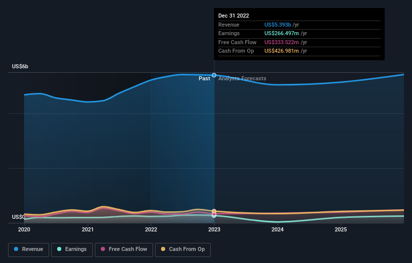This screenshot has height=263, width=412.
Task: Click the US$266.497m earnings value
Action: coord(282,33)
